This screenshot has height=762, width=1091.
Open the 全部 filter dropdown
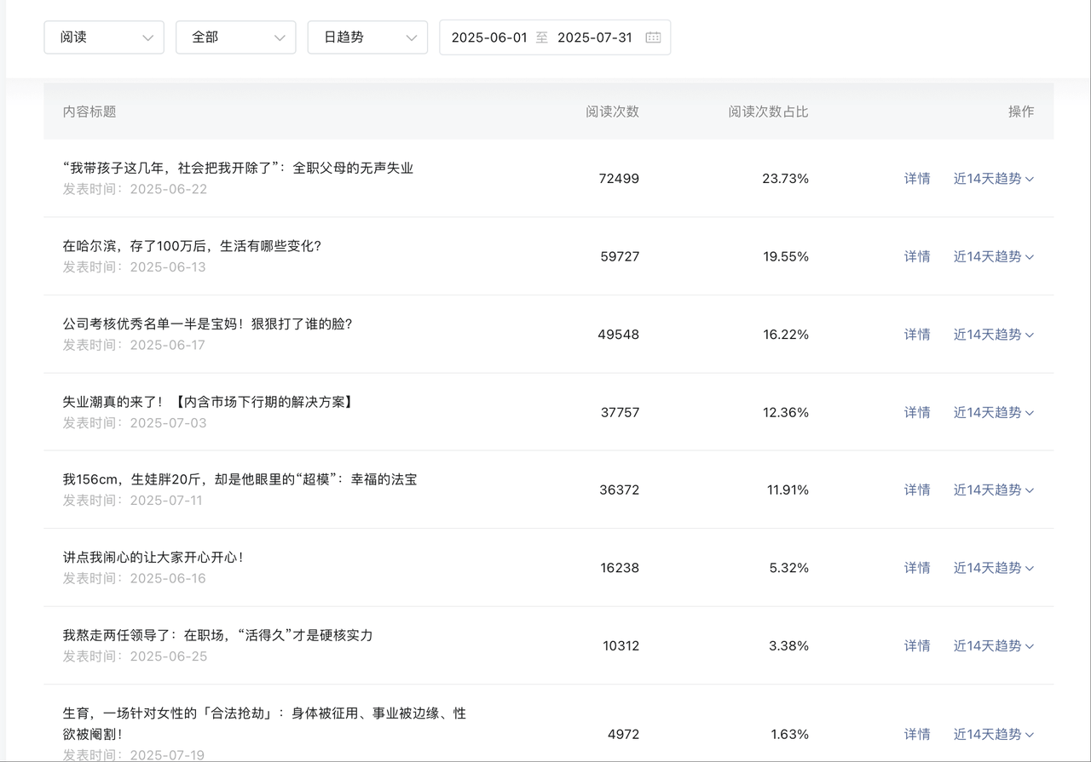point(235,37)
